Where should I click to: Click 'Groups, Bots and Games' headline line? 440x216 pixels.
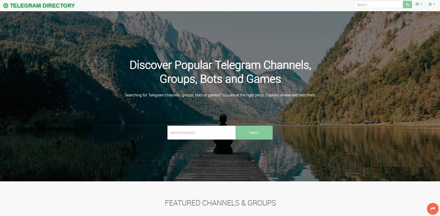pos(220,79)
